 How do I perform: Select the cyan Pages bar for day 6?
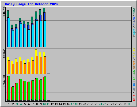click(x=29, y=38)
